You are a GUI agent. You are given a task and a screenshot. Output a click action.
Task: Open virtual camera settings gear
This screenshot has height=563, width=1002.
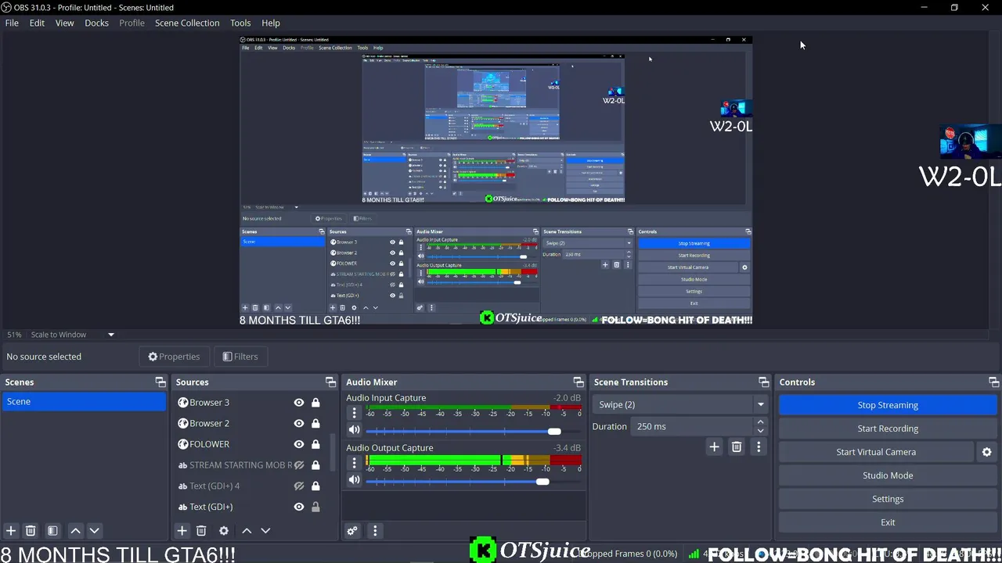[986, 452]
